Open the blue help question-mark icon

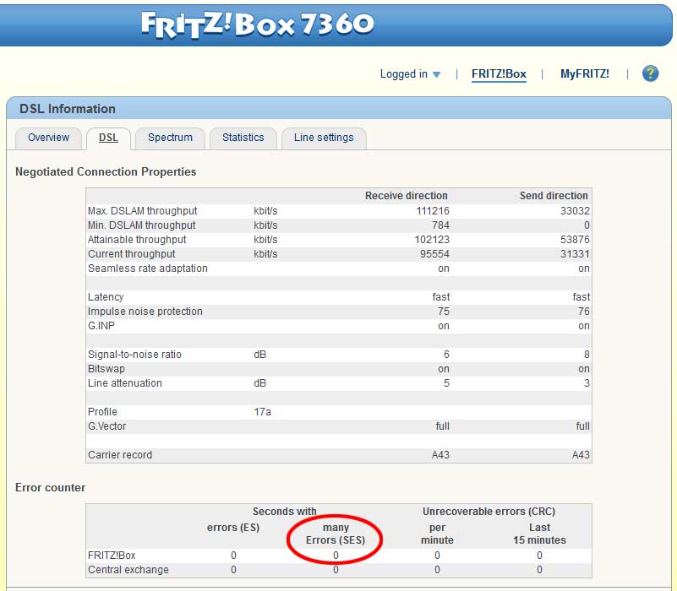click(650, 73)
